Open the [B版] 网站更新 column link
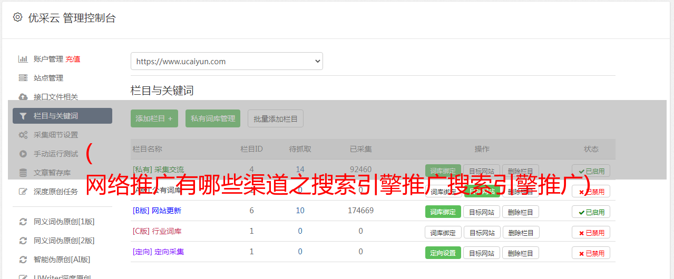The width and height of the screenshot is (674, 279). point(157,211)
